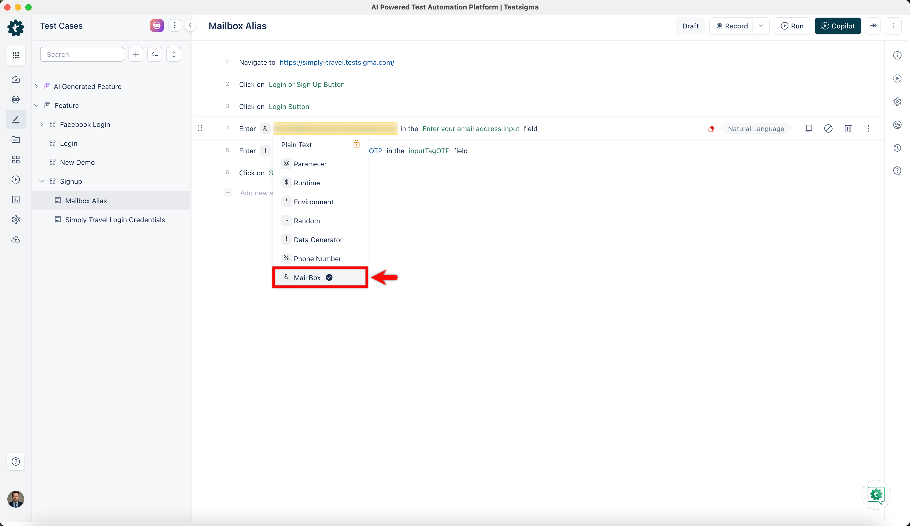Collapse the Feature folder
Screen dimensions: 910x526
tap(37, 105)
